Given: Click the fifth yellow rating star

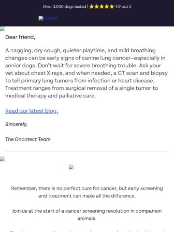Looking at the screenshot, I should coord(112,7).
